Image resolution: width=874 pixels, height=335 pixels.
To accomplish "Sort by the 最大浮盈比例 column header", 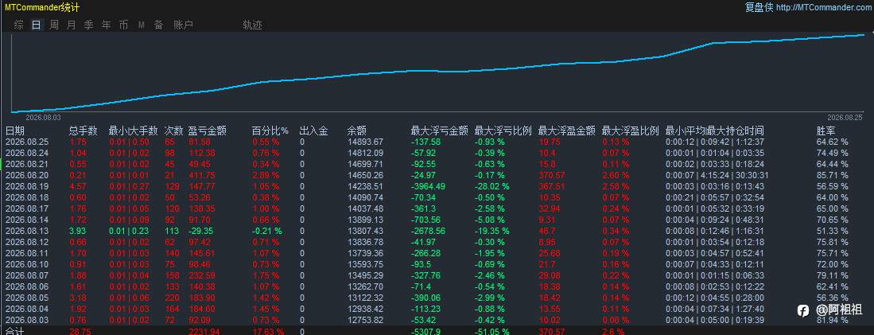I will 631,131.
